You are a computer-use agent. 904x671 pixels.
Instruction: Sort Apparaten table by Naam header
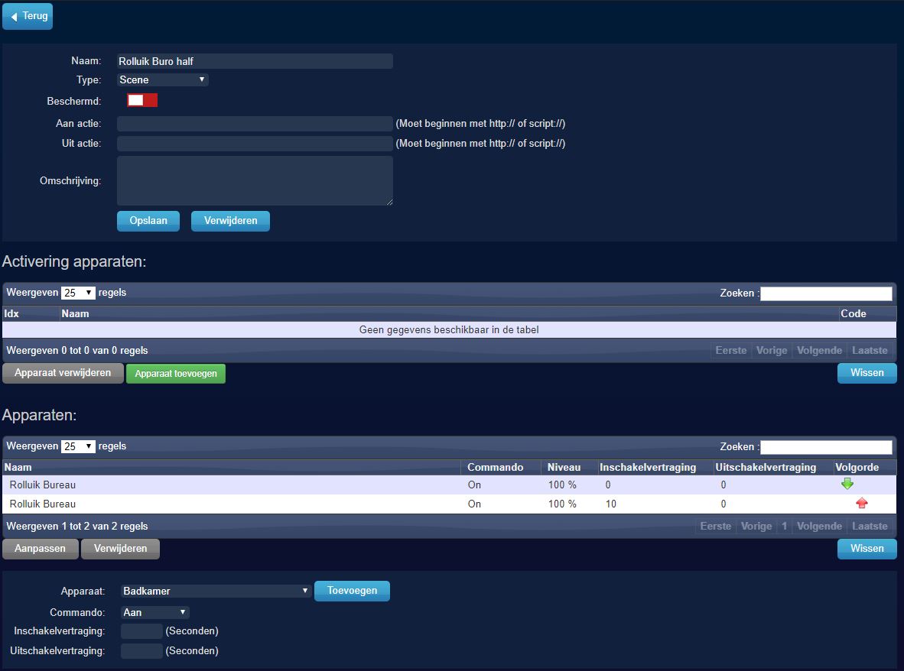coord(231,467)
